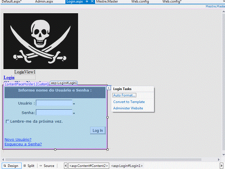Select the Usuário label text
This screenshot has width=225, height=169.
[x=26, y=103]
